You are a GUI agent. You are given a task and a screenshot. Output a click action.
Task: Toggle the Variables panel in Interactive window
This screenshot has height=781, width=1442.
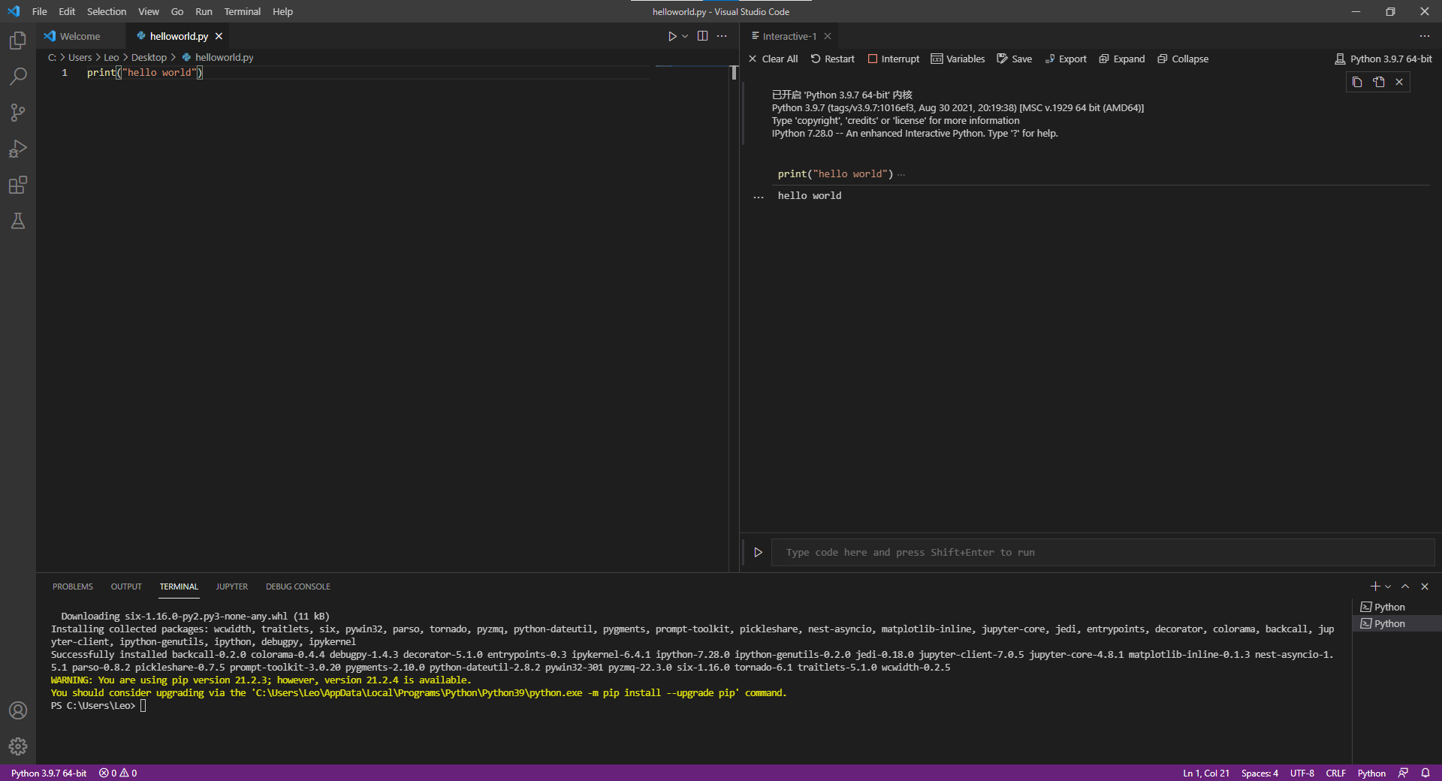coord(958,59)
